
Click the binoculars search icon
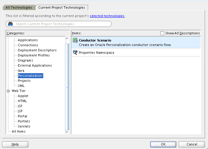(x=10, y=24)
